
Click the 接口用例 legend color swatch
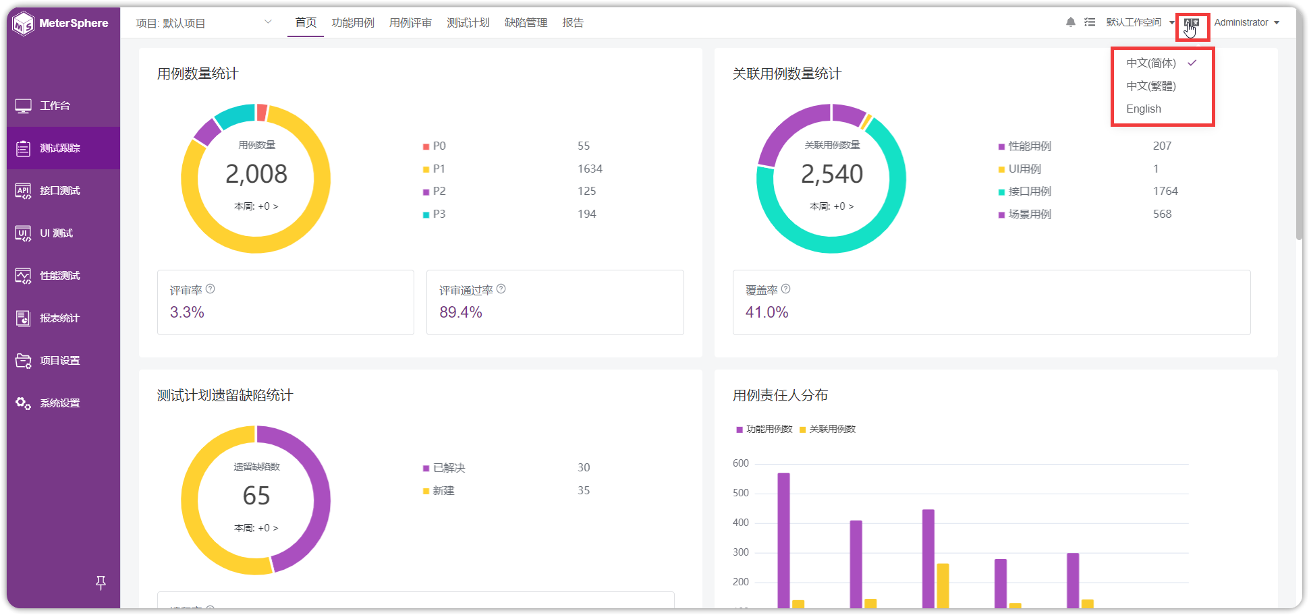coord(1001,192)
